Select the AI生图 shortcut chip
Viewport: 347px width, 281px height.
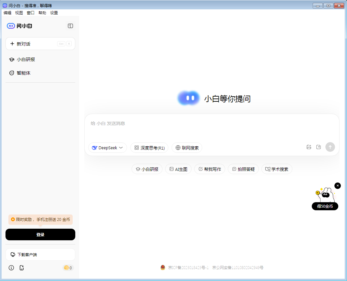178,169
